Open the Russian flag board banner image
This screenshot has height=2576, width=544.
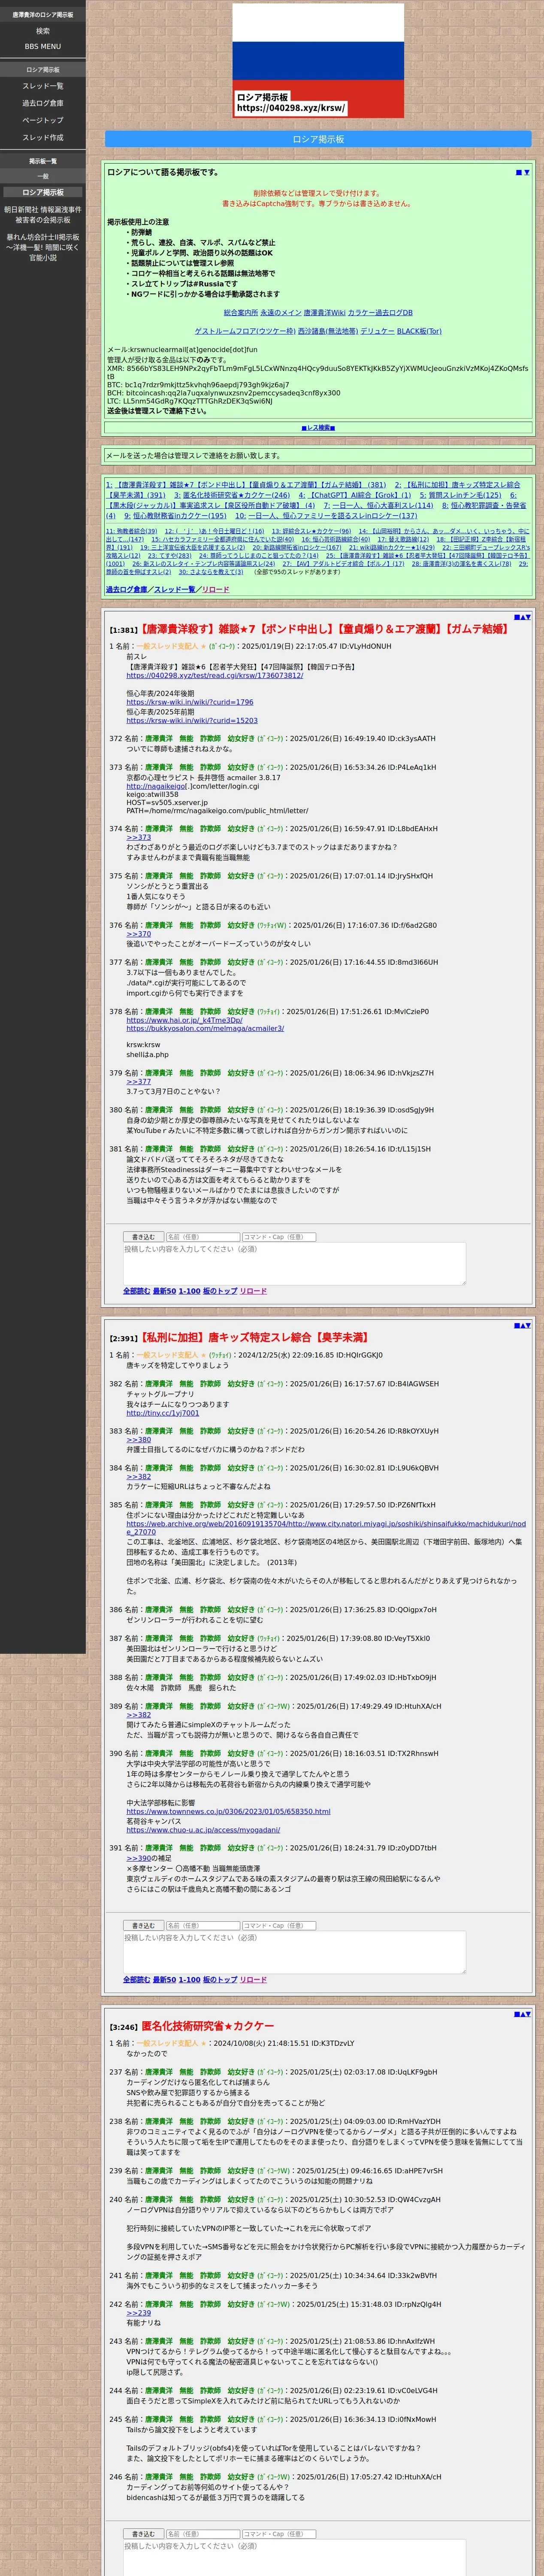318,61
